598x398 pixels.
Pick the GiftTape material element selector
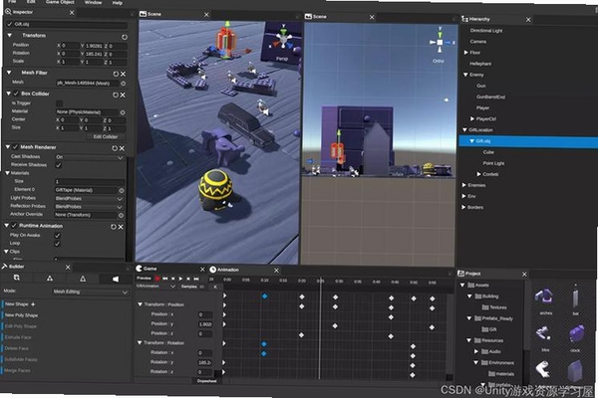pyautogui.click(x=122, y=190)
